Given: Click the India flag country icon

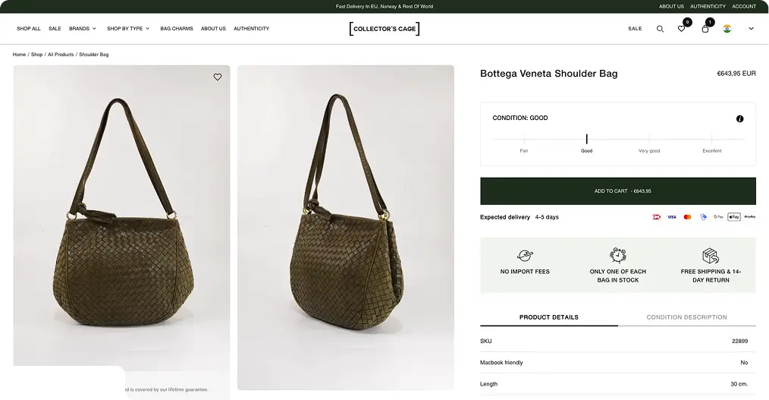Looking at the screenshot, I should point(727,29).
